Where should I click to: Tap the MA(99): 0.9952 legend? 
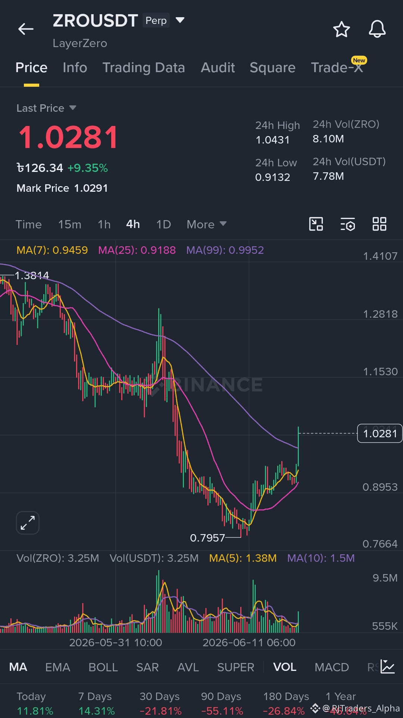tap(225, 250)
